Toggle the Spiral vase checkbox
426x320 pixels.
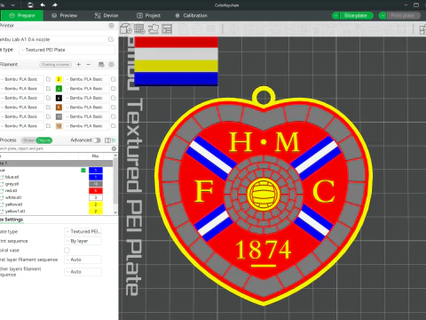pos(67,251)
